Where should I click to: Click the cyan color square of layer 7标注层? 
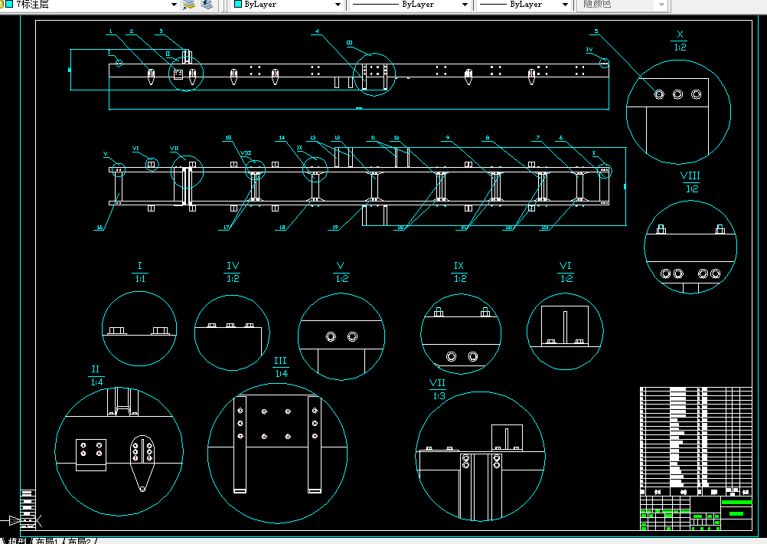pos(9,4)
